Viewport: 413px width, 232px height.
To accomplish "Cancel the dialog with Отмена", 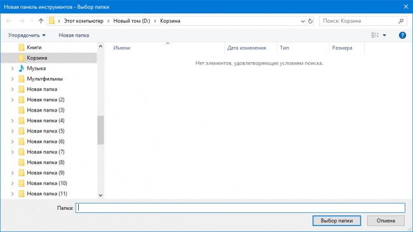I will (386, 221).
